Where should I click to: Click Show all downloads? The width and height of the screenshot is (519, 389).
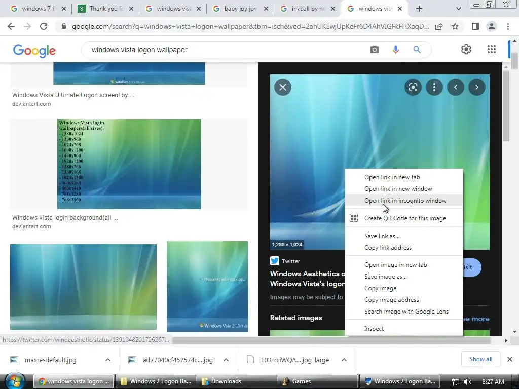tap(480, 359)
